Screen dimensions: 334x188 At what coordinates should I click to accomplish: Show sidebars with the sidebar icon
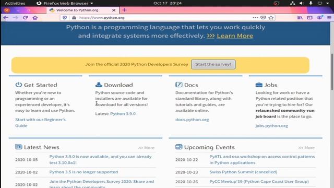click(x=309, y=18)
